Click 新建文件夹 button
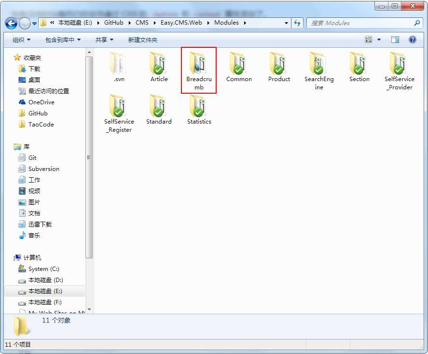Image resolution: width=428 pixels, height=354 pixels. point(143,40)
